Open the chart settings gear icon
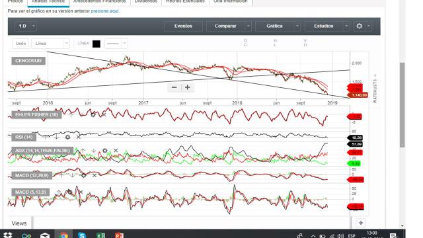 point(360,26)
